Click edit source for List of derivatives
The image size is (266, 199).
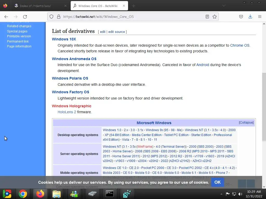(x=117, y=32)
